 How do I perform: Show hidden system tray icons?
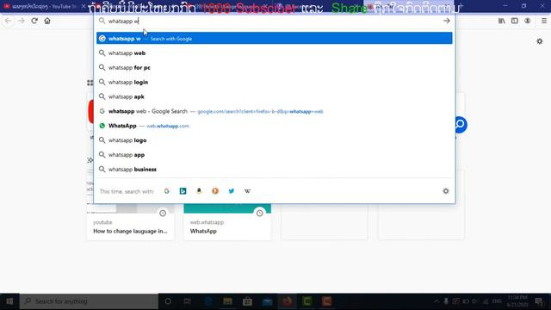pyautogui.click(x=436, y=301)
